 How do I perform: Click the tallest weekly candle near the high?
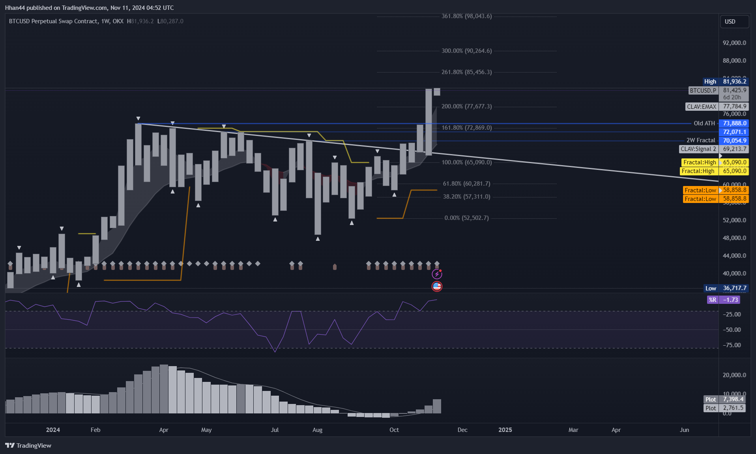coord(429,122)
